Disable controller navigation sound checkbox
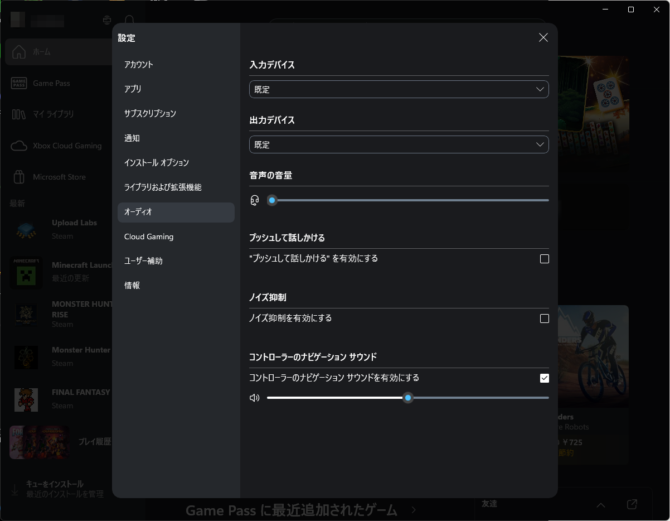This screenshot has width=670, height=521. pyautogui.click(x=545, y=378)
